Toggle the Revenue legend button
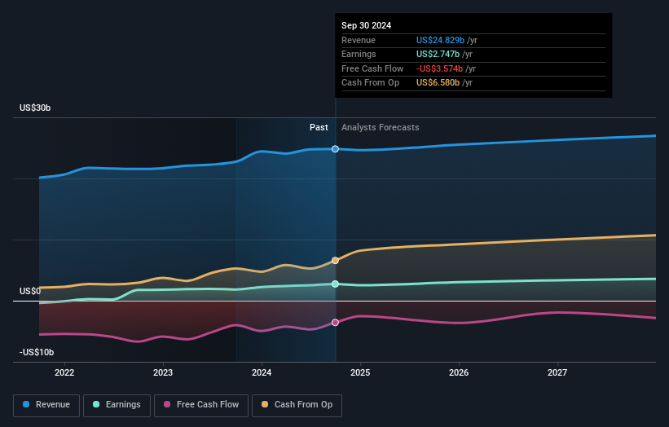This screenshot has height=427, width=669. [46, 405]
